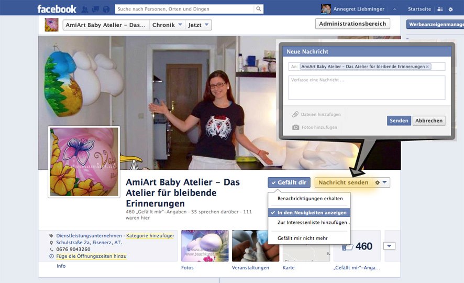
Task: Open page profile picture of painted belly
Action: coord(84,161)
